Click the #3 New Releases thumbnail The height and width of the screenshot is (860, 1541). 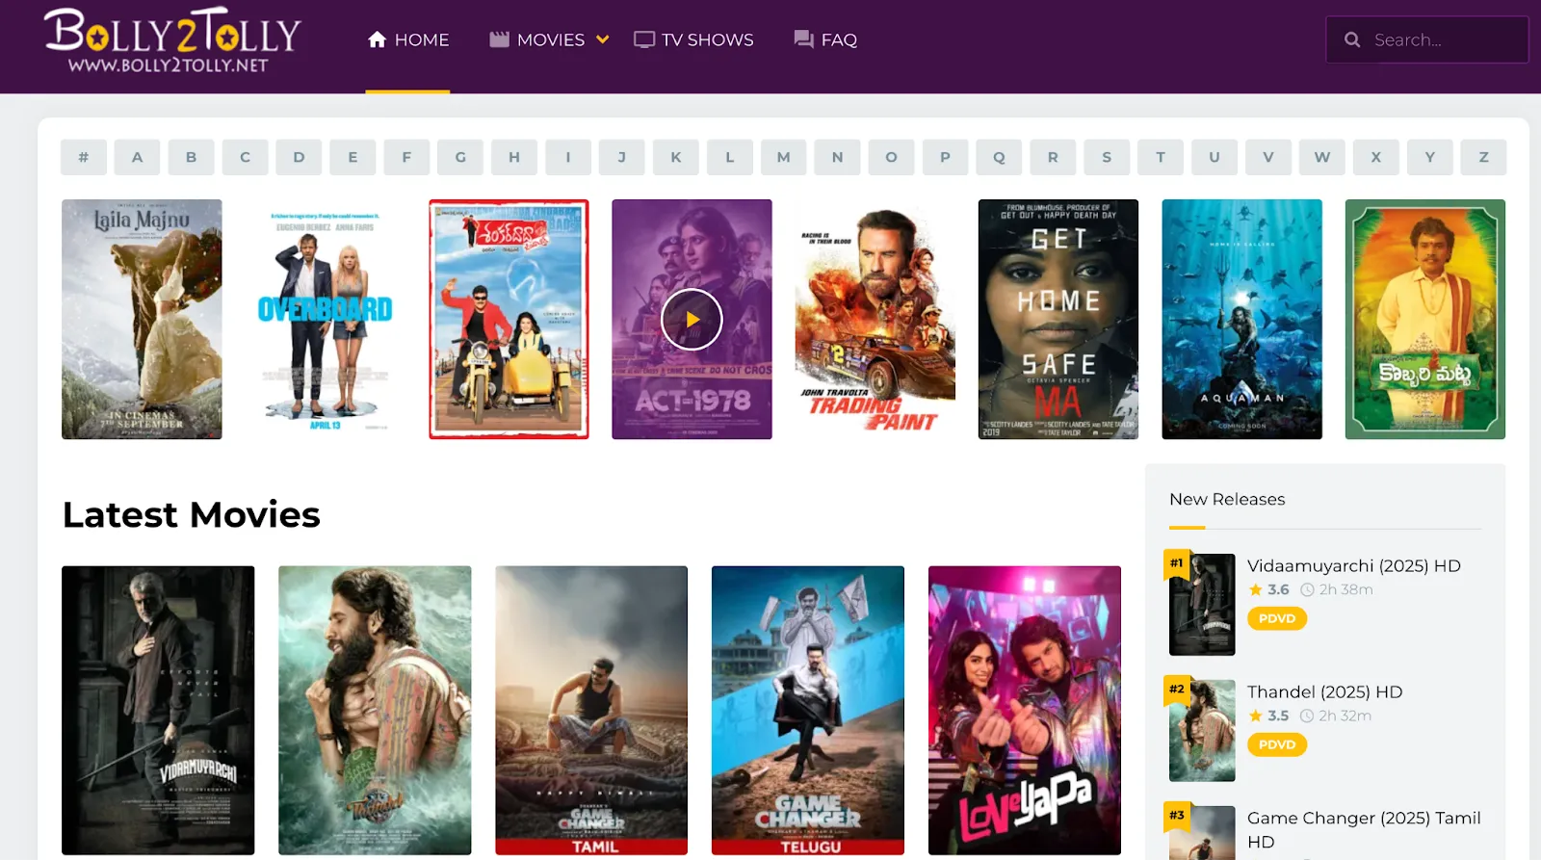click(x=1202, y=833)
